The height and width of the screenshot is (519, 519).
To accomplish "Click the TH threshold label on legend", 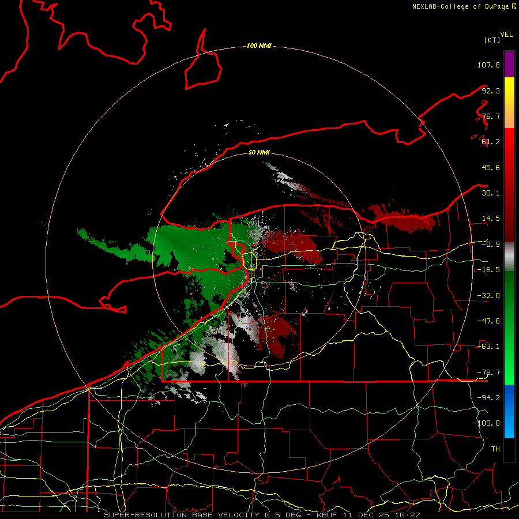I will (x=495, y=449).
